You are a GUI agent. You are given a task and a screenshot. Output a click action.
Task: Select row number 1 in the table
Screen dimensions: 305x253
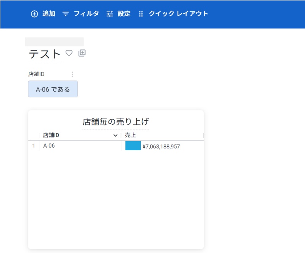33,146
